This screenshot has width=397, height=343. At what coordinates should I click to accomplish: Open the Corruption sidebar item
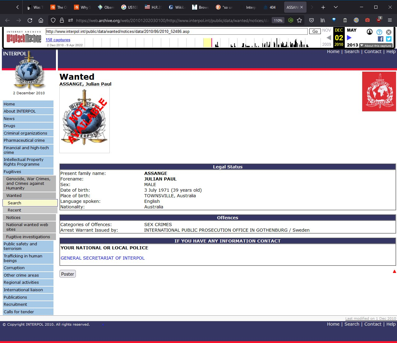click(28, 268)
